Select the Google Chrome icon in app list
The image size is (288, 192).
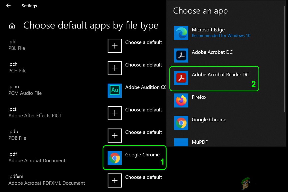click(181, 123)
